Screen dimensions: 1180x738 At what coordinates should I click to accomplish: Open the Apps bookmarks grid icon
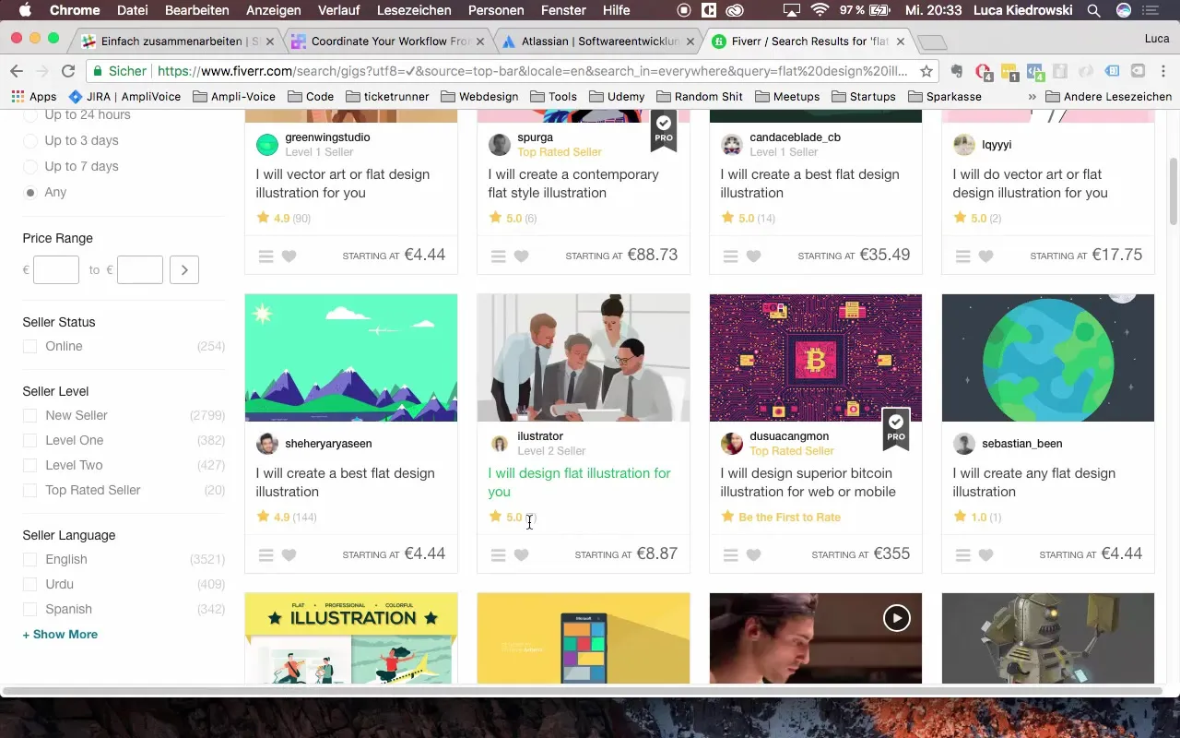(x=17, y=96)
